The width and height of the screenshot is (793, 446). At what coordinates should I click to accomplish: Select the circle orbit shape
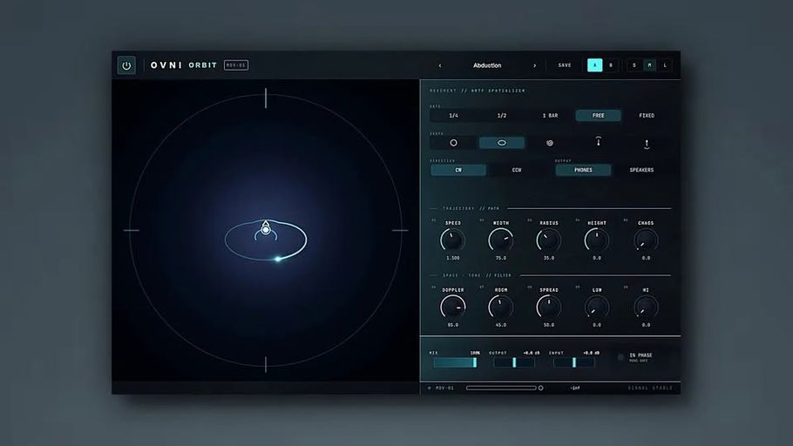click(454, 143)
